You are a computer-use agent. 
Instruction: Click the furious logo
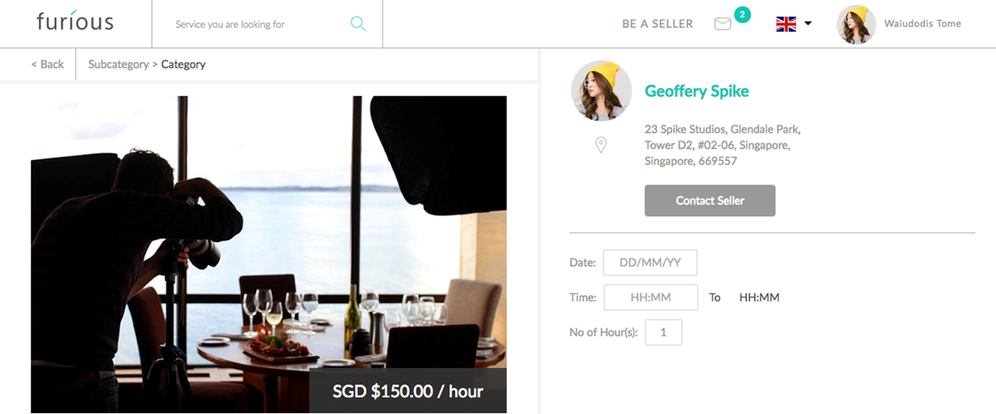click(75, 22)
